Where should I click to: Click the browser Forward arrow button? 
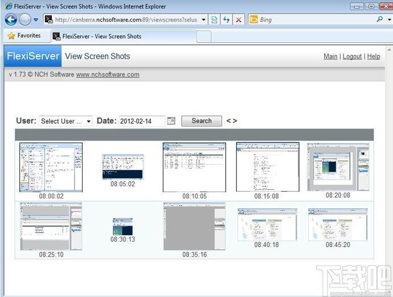tap(25, 19)
